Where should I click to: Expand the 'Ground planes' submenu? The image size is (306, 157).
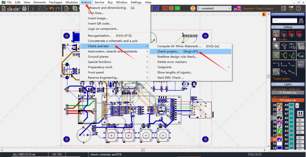(115, 57)
